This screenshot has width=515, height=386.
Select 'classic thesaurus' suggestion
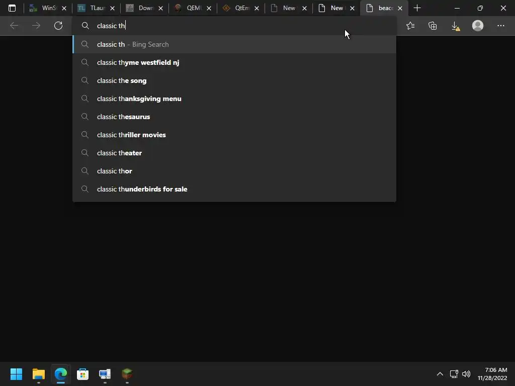tap(234, 117)
